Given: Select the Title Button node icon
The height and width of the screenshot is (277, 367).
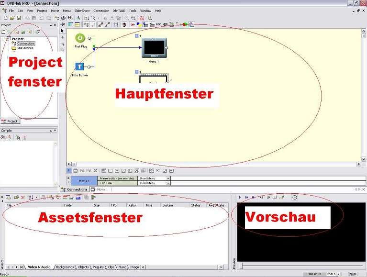Looking at the screenshot, I should pos(80,67).
